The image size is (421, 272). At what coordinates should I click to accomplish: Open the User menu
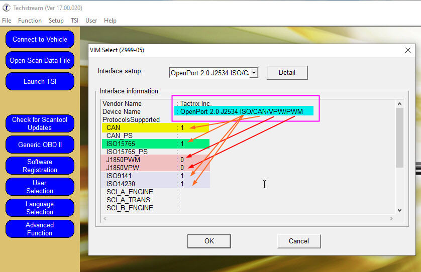[x=91, y=21]
